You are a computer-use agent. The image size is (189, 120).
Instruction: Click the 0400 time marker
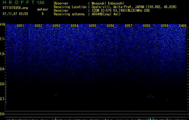[x=183, y=26]
